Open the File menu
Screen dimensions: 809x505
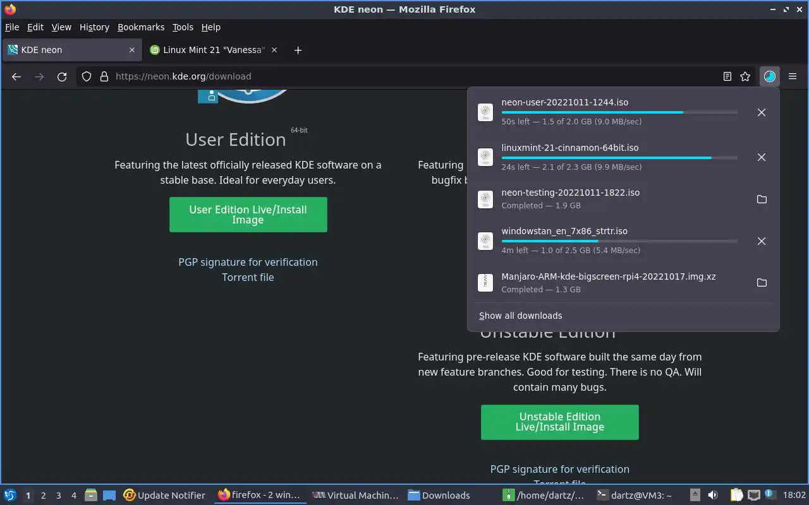12,27
